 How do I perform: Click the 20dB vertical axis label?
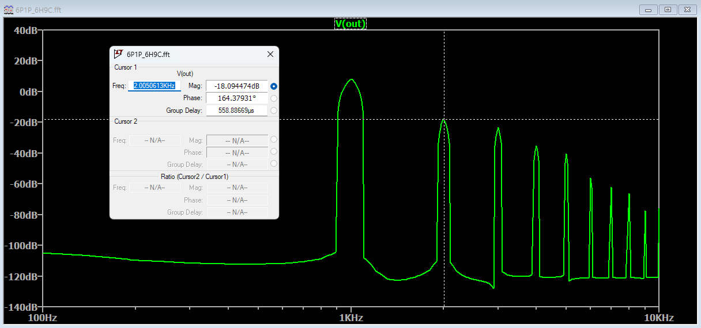point(25,61)
